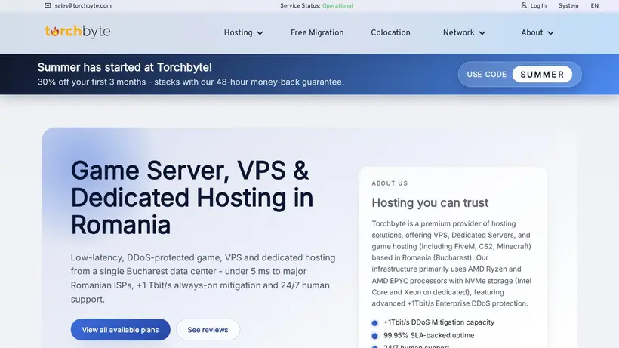Expand the chevron beside About
619x348 pixels.
tap(550, 33)
